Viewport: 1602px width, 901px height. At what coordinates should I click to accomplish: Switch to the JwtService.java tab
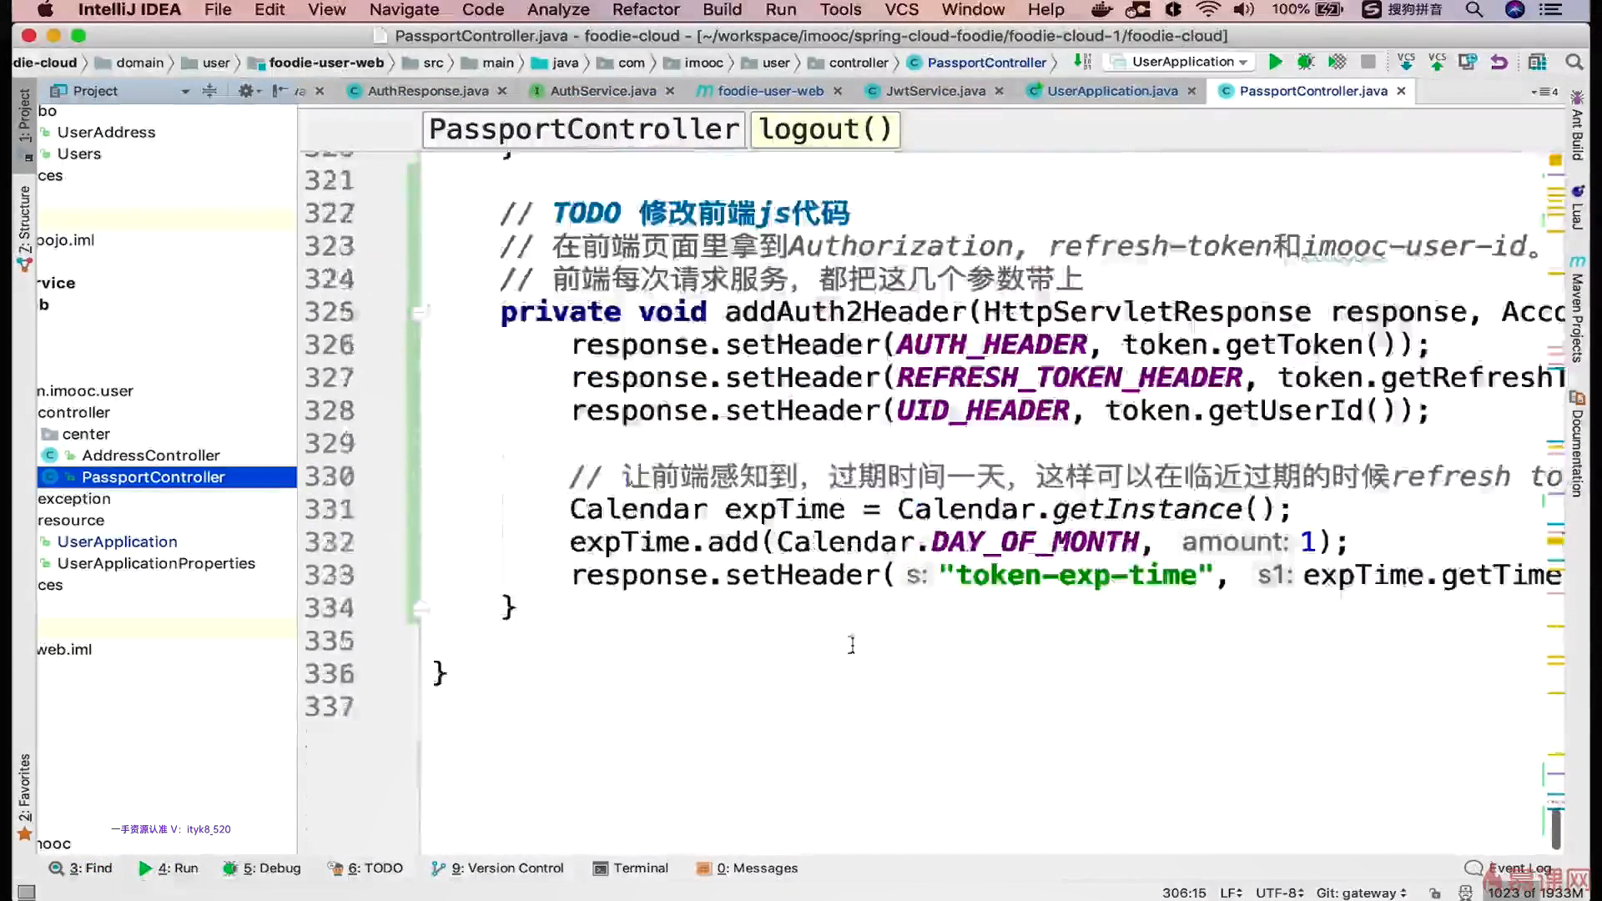[x=934, y=91]
